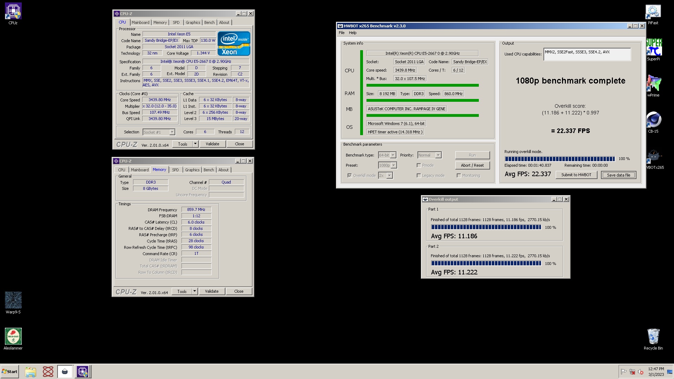Click the lower CPU-Z window title icon
This screenshot has width=674, height=379.
pos(116,161)
